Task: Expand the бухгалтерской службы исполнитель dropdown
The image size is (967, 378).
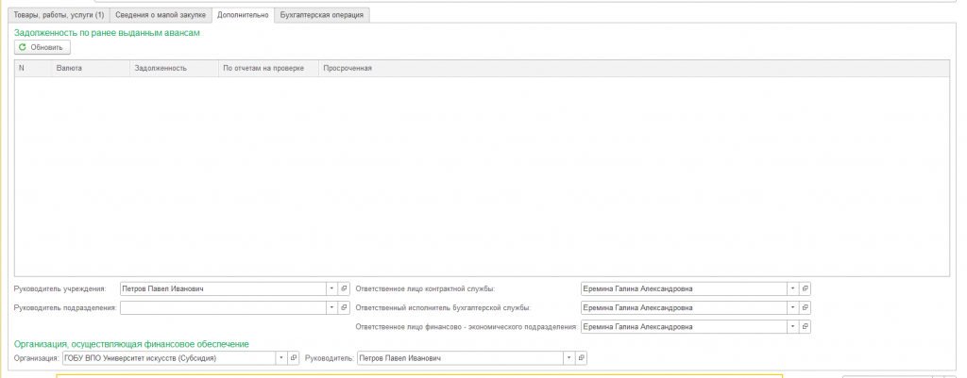Action: click(x=792, y=307)
